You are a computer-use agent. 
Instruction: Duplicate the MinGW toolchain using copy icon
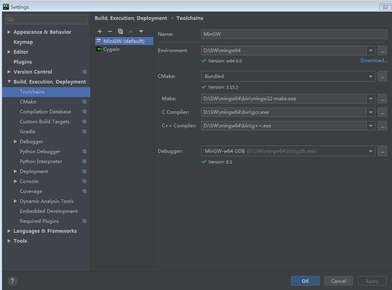[120, 31]
